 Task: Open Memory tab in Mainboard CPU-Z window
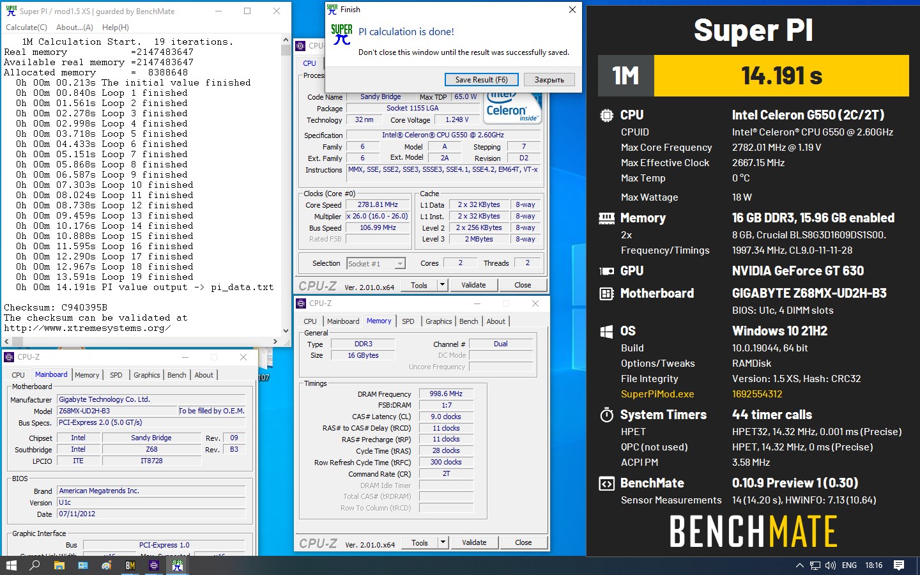pos(87,375)
